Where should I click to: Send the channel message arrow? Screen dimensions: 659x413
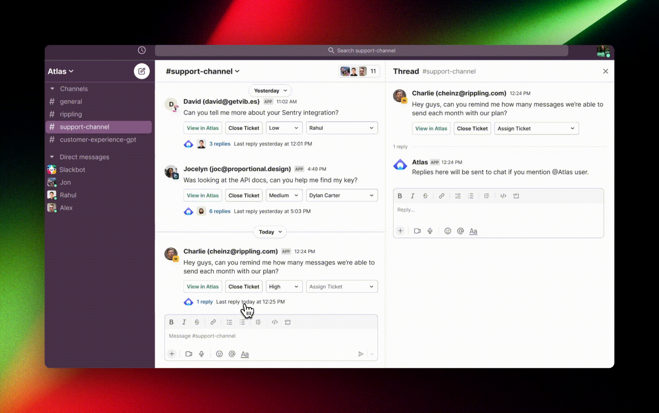pyautogui.click(x=360, y=354)
